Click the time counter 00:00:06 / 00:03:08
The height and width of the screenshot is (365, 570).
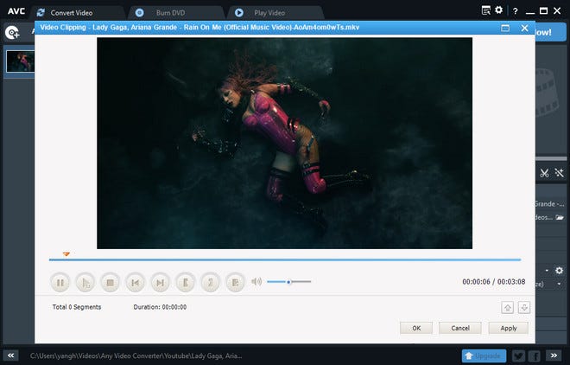(494, 282)
